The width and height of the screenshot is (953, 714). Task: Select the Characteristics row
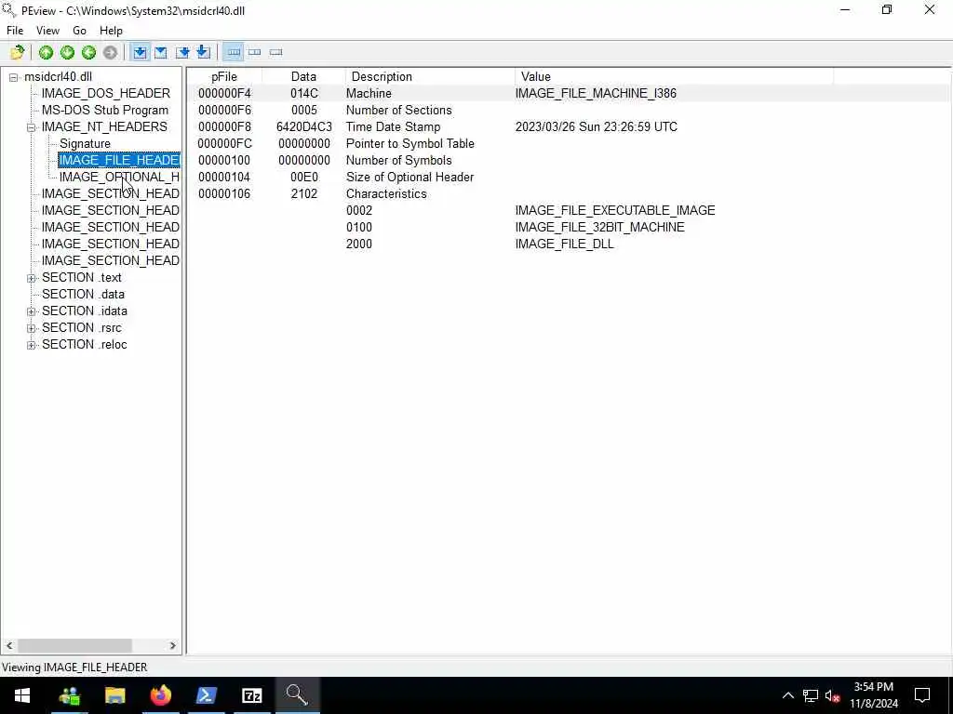pyautogui.click(x=570, y=193)
